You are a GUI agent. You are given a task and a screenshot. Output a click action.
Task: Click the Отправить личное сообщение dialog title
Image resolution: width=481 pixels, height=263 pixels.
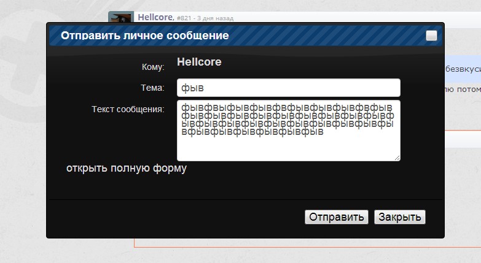click(x=145, y=36)
